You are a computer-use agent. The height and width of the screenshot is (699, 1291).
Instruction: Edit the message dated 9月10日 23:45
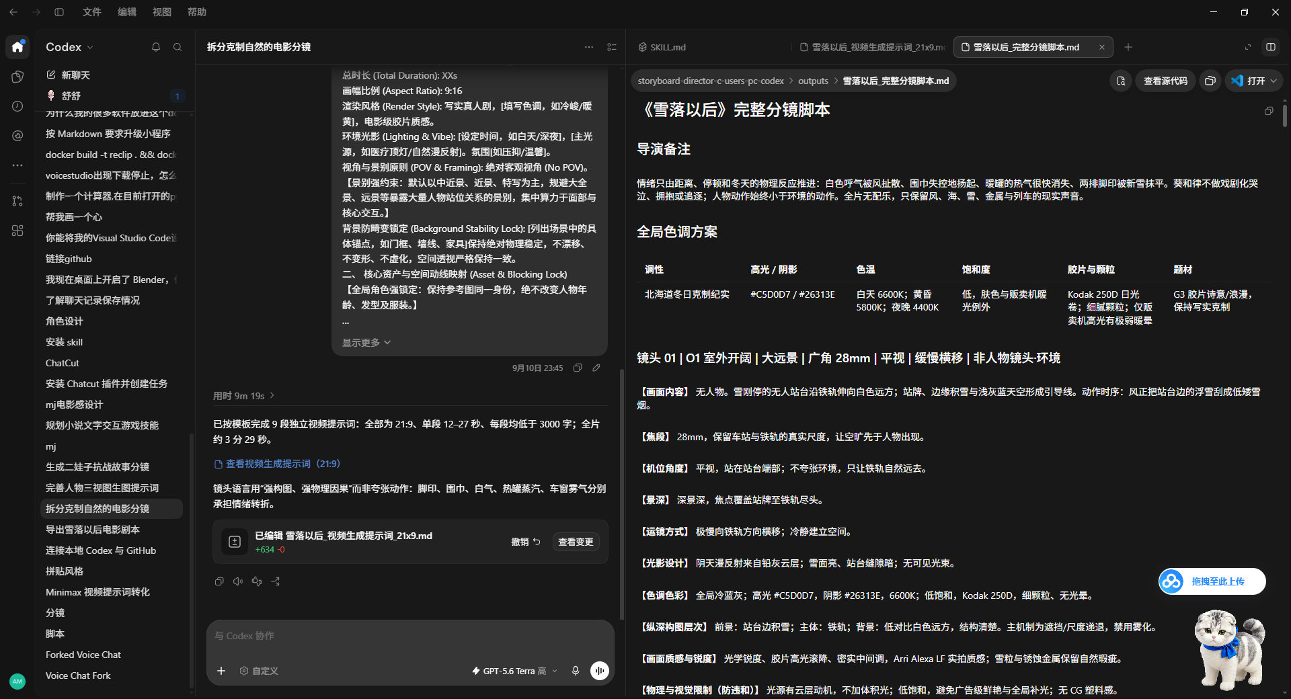pyautogui.click(x=596, y=368)
